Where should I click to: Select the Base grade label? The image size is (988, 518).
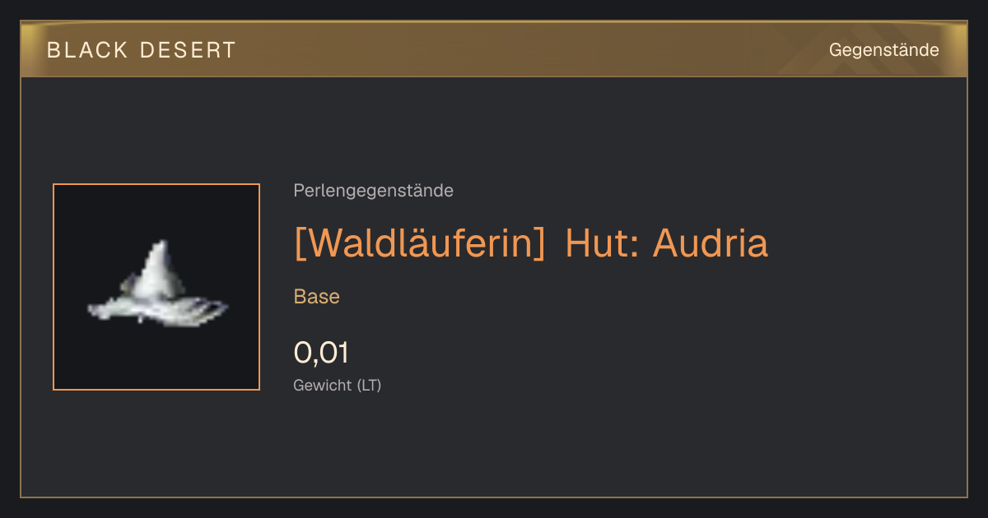point(317,297)
